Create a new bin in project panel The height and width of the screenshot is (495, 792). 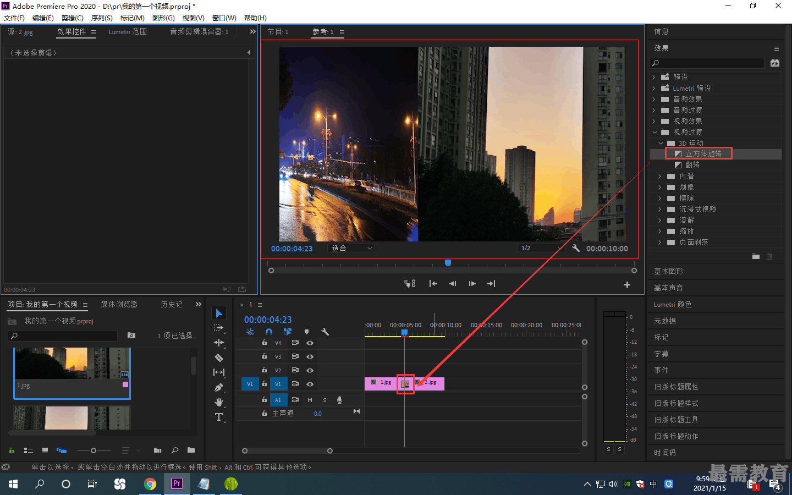click(191, 450)
